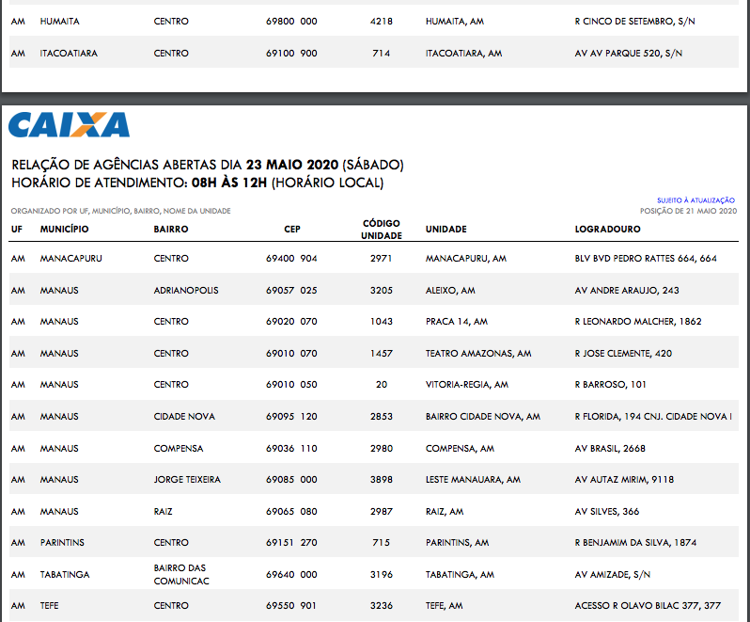Click unit code 2971

click(381, 258)
